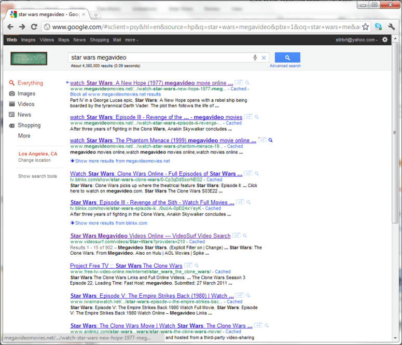
Task: Open Chrome's wrench settings menu
Action: (393, 27)
